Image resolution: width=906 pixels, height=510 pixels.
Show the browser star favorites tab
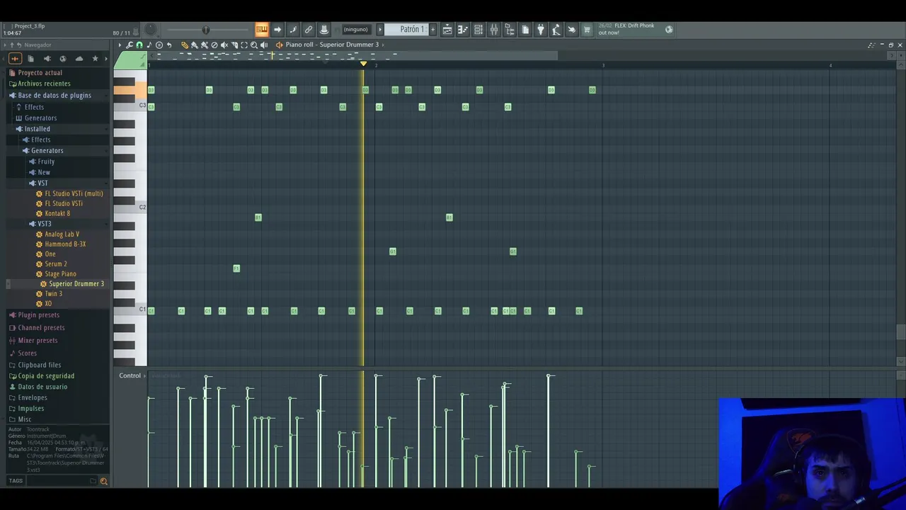(95, 59)
